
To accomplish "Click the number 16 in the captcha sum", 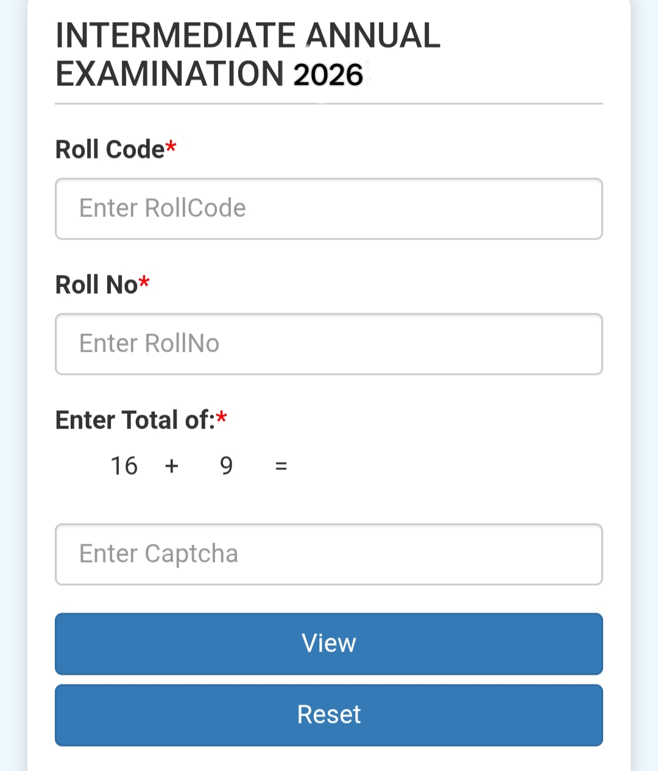I will point(124,466).
